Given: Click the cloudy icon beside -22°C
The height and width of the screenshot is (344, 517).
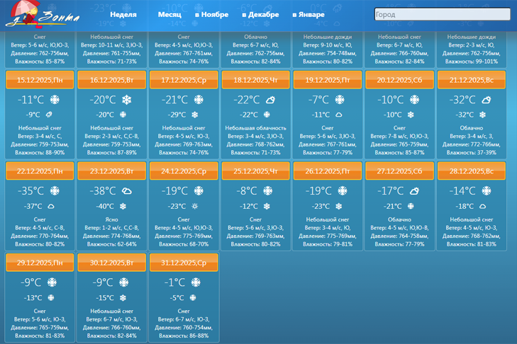Looking at the screenshot, I should [x=271, y=100].
